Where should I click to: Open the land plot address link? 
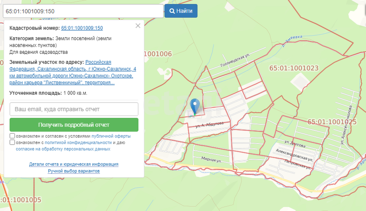click(72, 73)
